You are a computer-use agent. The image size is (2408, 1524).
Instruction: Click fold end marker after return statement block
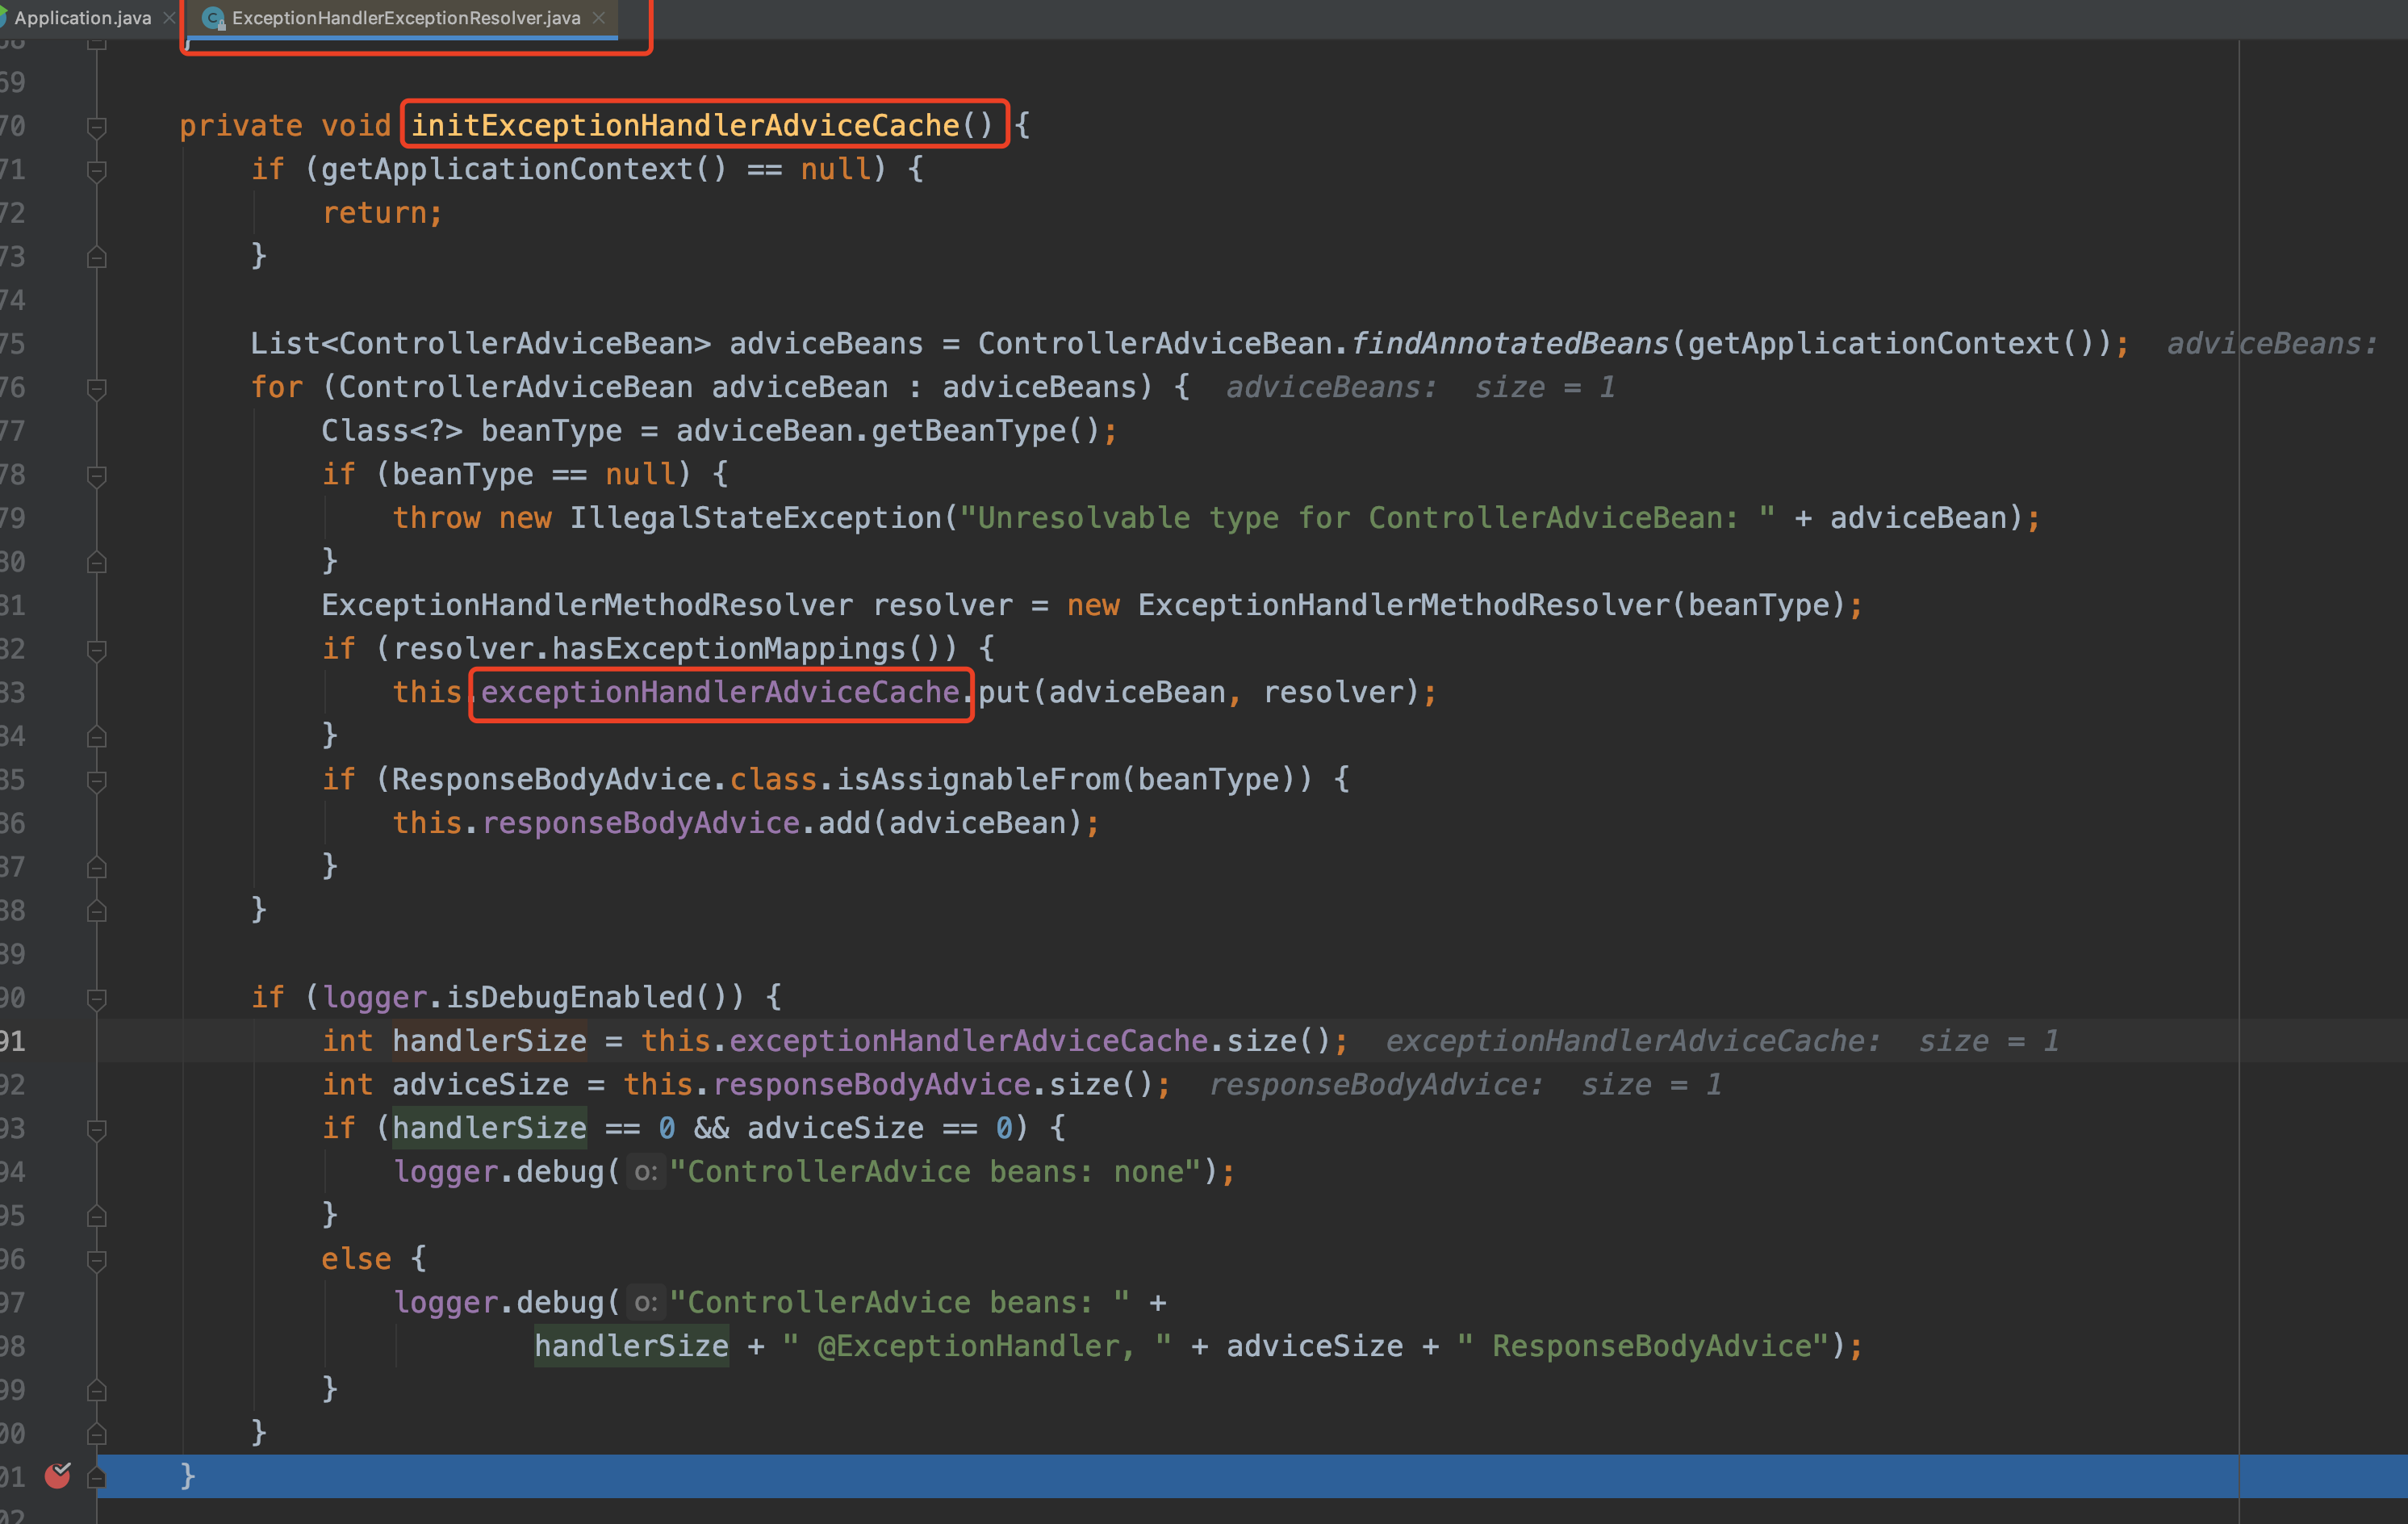point(97,257)
